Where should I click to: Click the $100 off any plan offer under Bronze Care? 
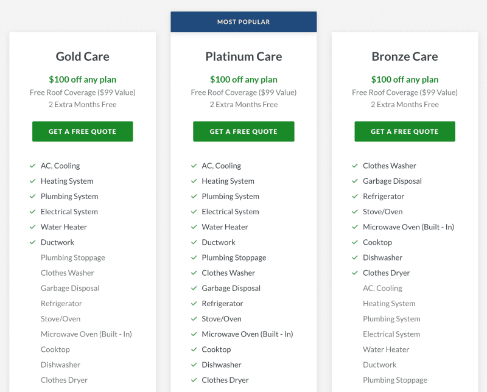point(405,80)
